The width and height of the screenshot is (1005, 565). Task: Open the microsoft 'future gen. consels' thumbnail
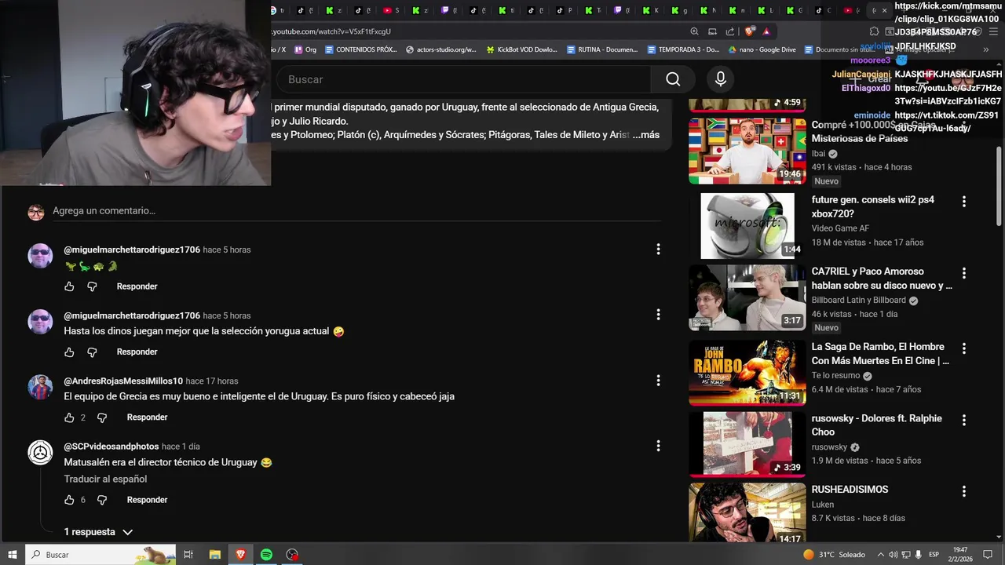click(x=747, y=226)
